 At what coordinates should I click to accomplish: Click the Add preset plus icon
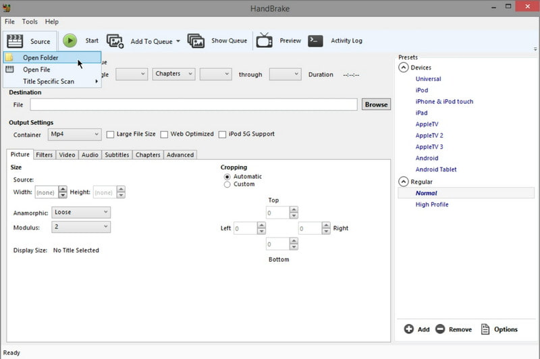point(408,329)
